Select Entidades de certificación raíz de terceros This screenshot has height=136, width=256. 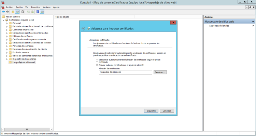32,43
